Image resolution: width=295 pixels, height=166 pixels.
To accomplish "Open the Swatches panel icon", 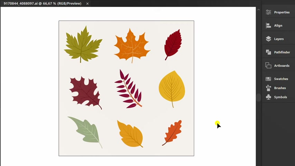I will click(x=268, y=79).
